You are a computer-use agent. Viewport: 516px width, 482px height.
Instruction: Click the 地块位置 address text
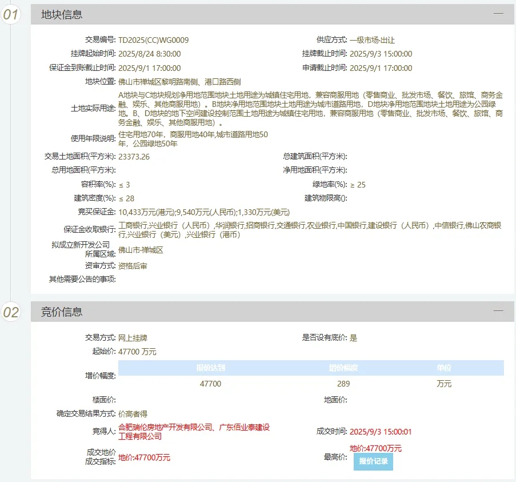click(x=179, y=82)
